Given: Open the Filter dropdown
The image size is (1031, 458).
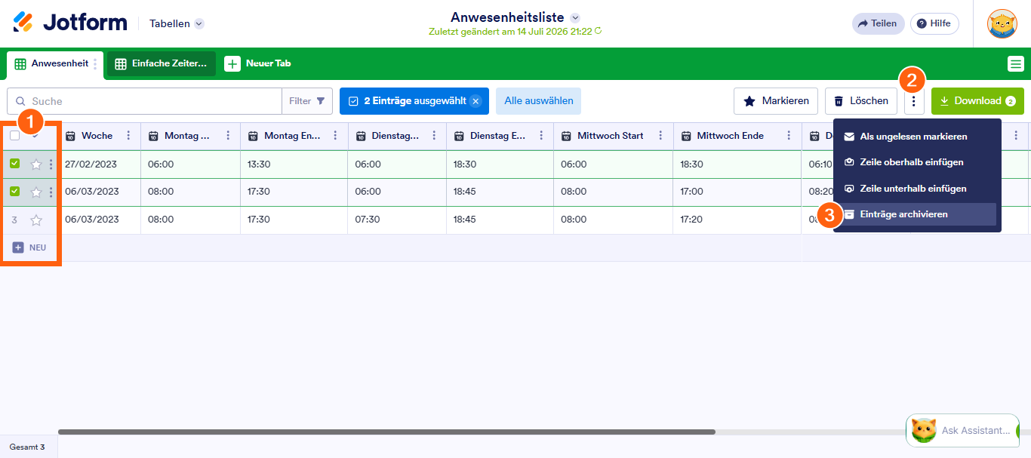Looking at the screenshot, I should [x=307, y=101].
